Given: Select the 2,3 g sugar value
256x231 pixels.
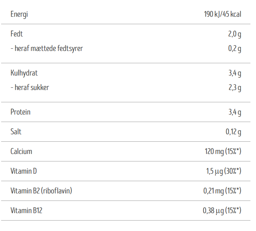Looking at the screenshot, I should (234, 88).
